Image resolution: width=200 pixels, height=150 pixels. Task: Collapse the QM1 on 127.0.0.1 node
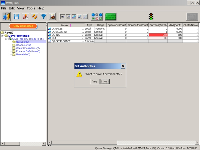coord(6,39)
